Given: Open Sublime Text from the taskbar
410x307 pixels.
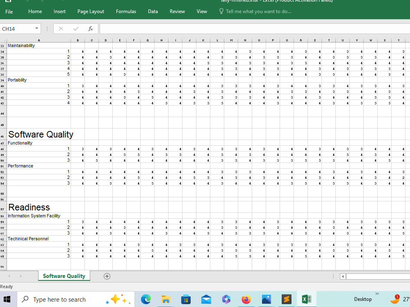Looking at the screenshot, I should (x=286, y=299).
